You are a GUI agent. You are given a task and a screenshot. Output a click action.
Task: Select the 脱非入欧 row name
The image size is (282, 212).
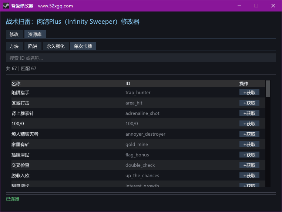20,176
